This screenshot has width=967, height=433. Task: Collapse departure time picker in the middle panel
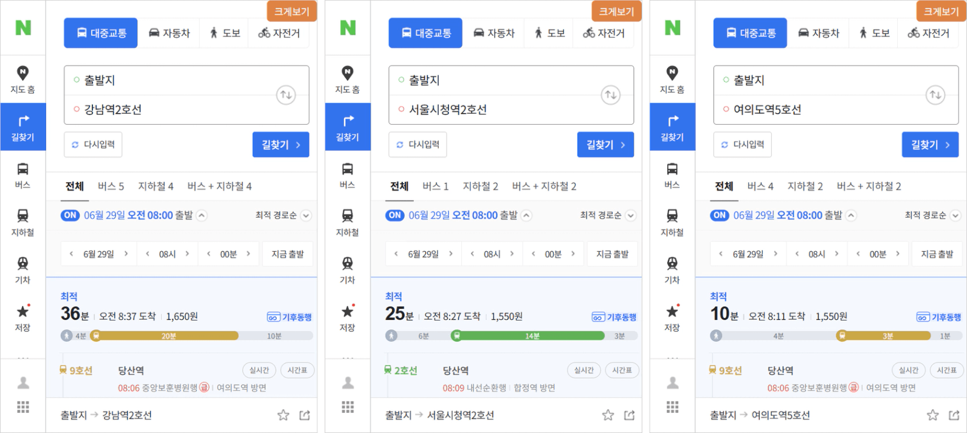(527, 215)
